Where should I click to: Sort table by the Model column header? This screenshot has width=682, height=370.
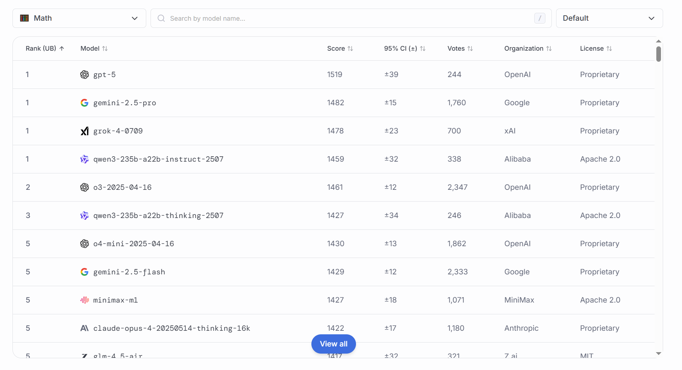tap(94, 49)
